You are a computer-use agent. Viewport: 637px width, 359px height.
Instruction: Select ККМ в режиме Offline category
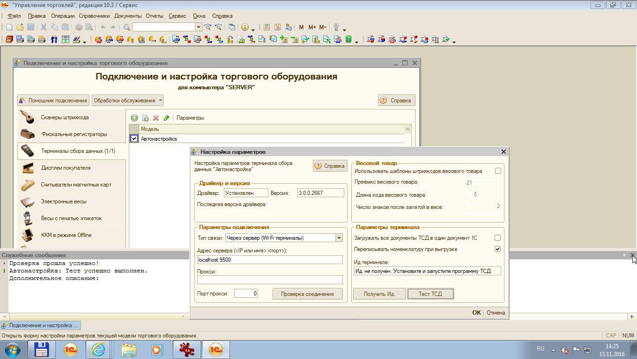coord(72,235)
